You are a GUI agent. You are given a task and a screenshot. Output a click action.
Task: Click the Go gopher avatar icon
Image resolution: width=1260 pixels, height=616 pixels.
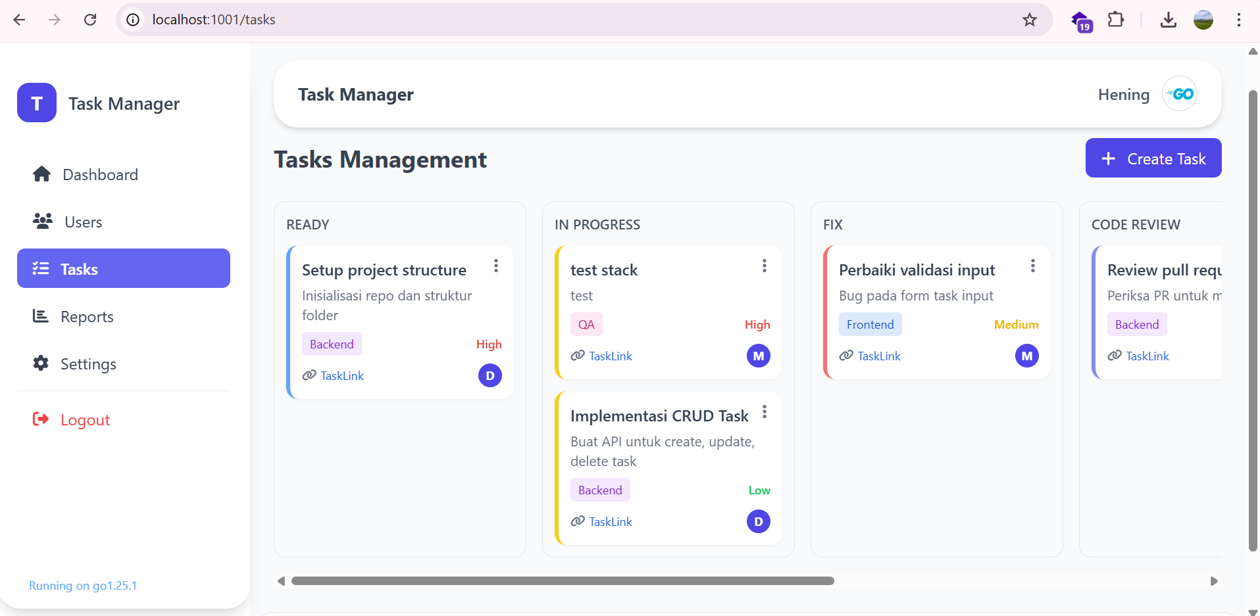click(x=1179, y=94)
